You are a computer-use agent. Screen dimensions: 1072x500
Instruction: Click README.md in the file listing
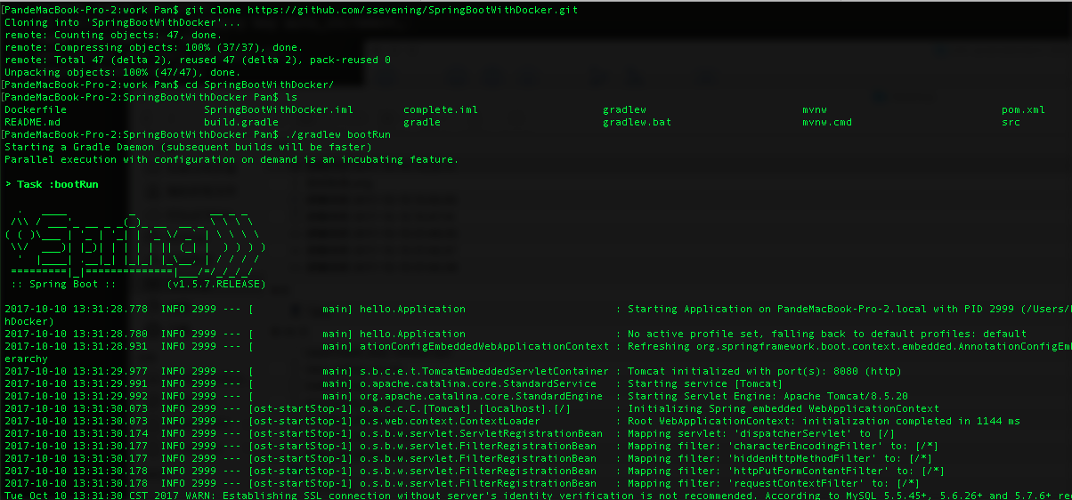click(33, 122)
